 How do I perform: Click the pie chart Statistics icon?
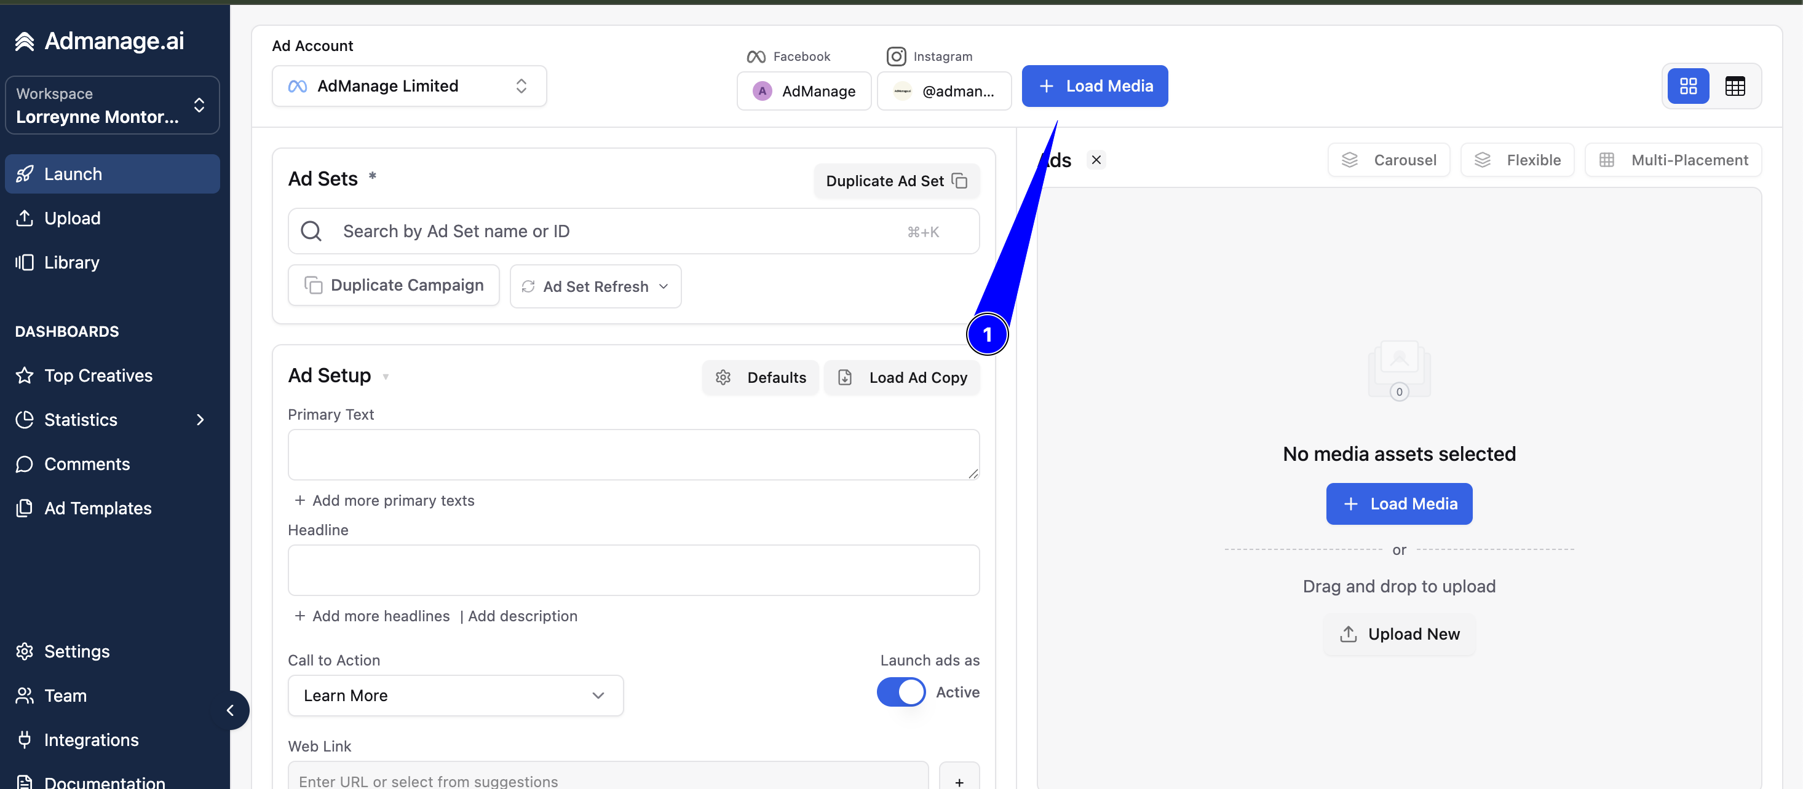pyautogui.click(x=25, y=420)
